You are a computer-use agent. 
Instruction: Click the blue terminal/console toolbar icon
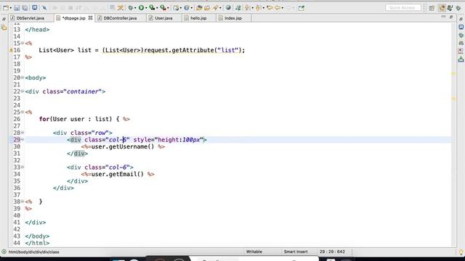tap(35, 8)
